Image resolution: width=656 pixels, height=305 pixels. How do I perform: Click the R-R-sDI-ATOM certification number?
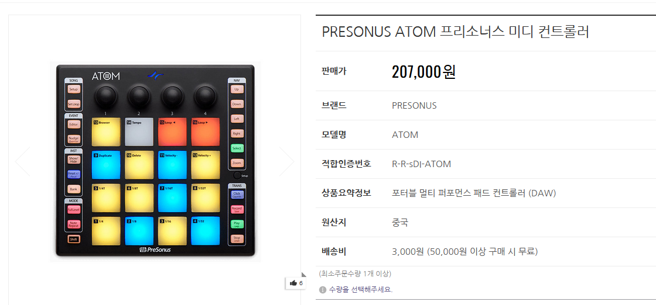[x=421, y=164]
